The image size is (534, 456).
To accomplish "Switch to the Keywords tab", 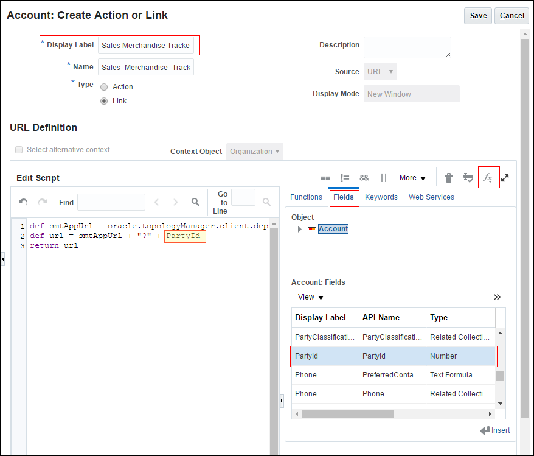I will click(381, 197).
